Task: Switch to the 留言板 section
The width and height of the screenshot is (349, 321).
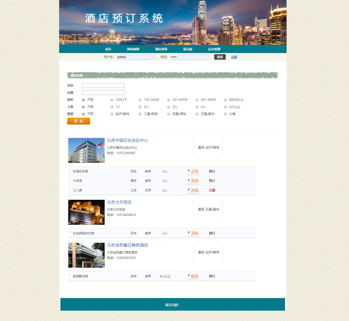Action: click(x=187, y=49)
